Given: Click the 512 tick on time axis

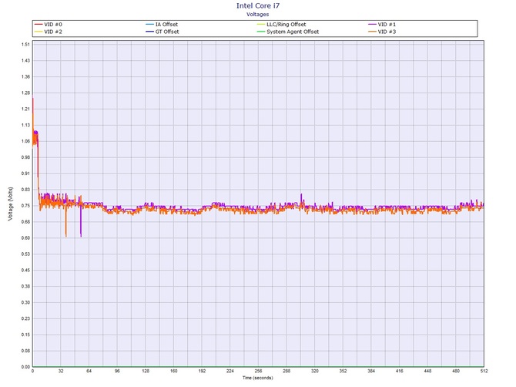Looking at the screenshot, I should 484,371.
